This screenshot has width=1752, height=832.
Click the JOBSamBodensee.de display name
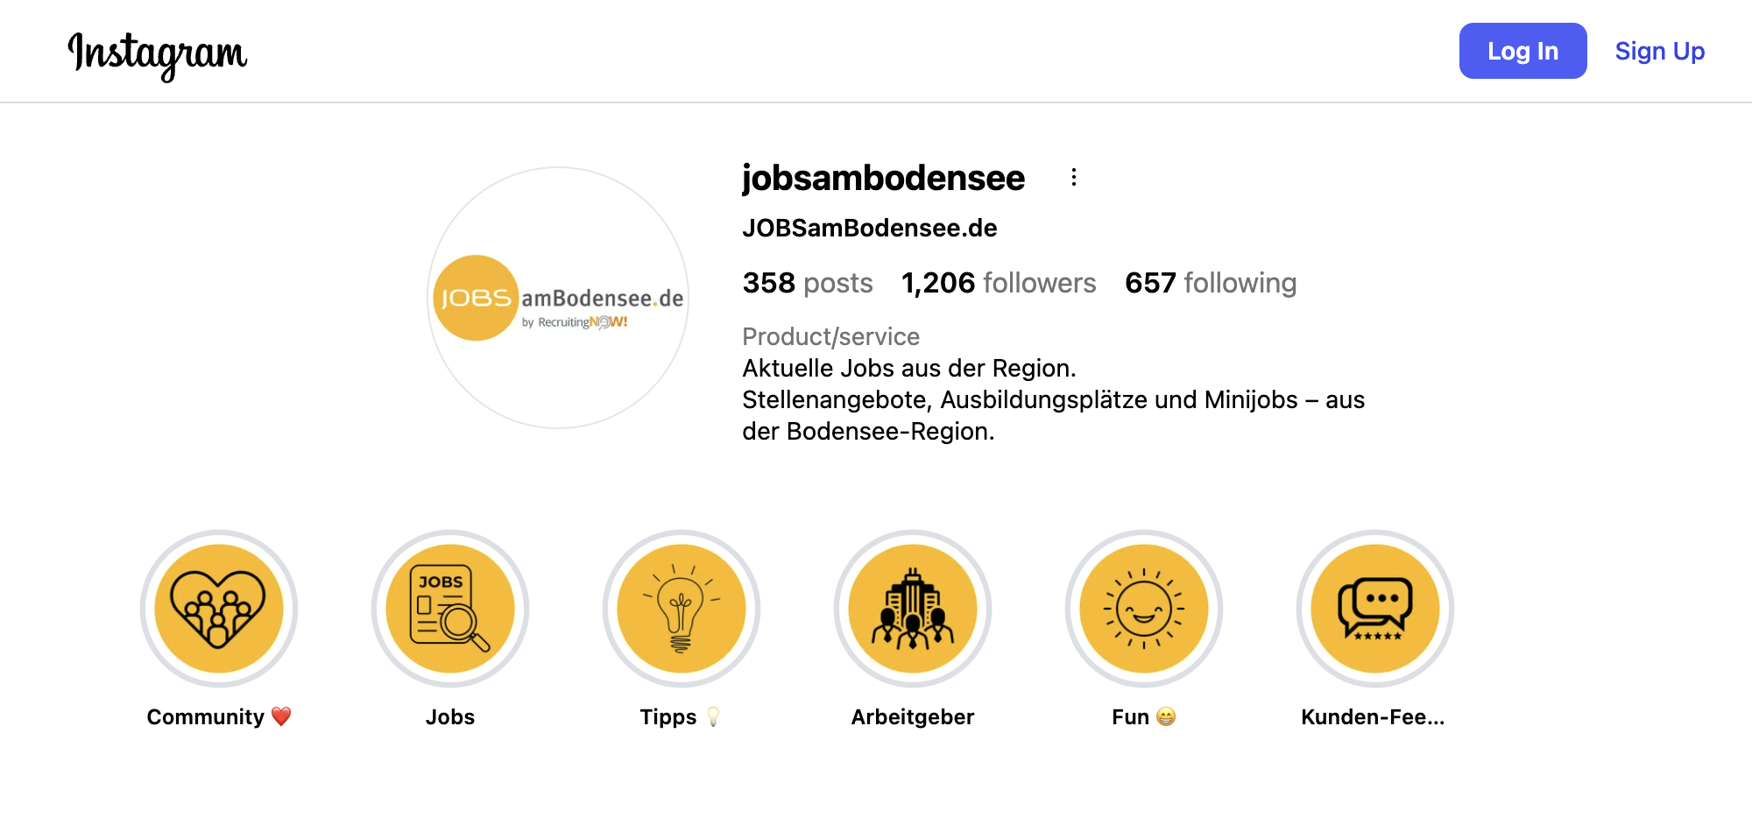pyautogui.click(x=869, y=229)
